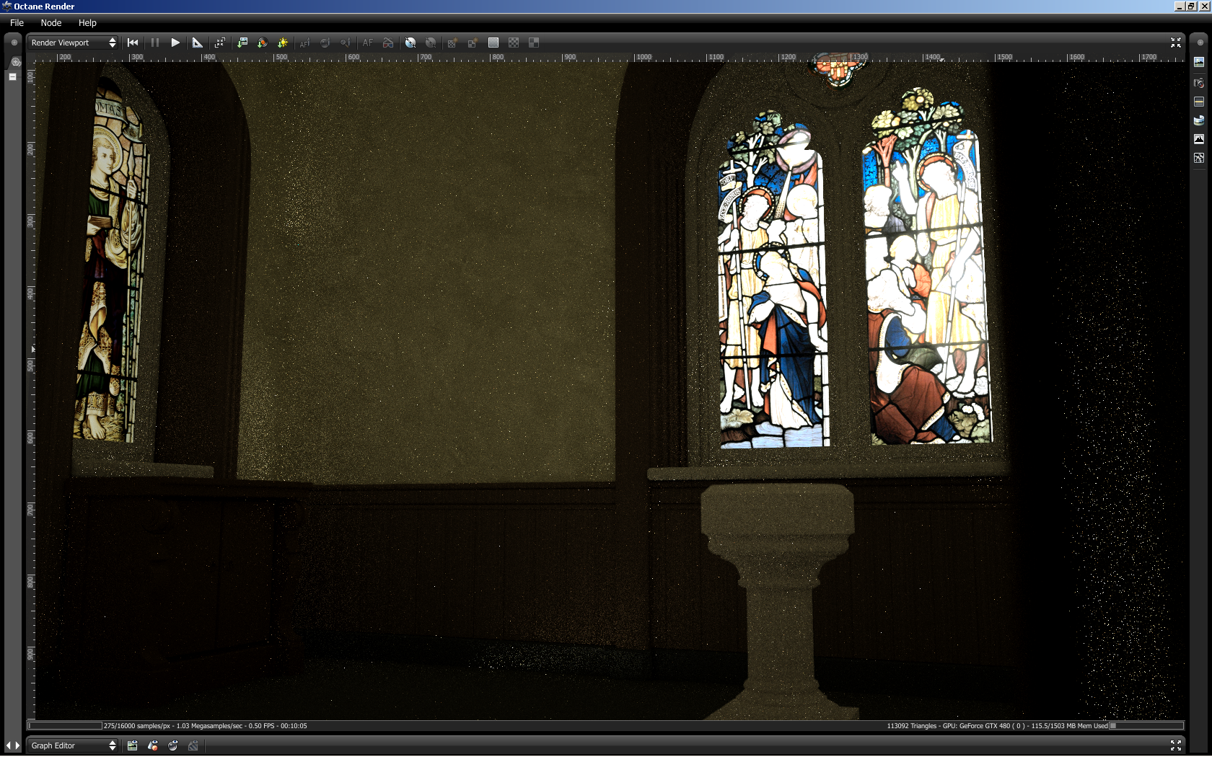Toggle the red-blue 3D glasses stereo mode
1212x757 pixels.
388,43
